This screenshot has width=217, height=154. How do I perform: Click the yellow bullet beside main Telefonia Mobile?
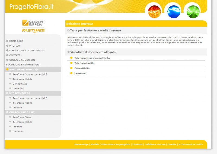tap(71, 63)
